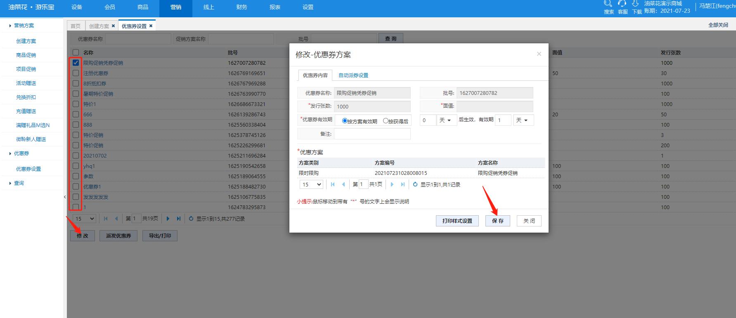736x318 pixels.
Task: Check the 666 row checkbox
Action: pyautogui.click(x=76, y=114)
